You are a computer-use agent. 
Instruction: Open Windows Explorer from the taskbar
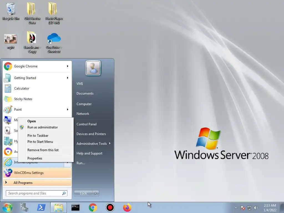pos(59,207)
